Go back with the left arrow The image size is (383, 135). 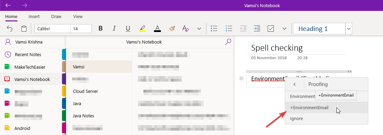(x=8, y=5)
